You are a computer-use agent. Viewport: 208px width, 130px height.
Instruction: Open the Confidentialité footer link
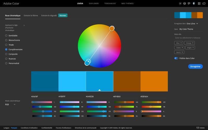[x=47, y=128]
